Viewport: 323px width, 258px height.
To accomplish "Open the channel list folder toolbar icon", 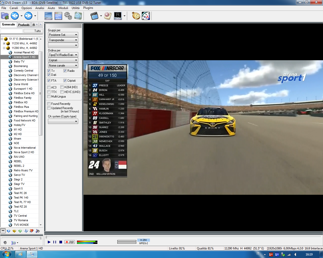I will (5, 16).
